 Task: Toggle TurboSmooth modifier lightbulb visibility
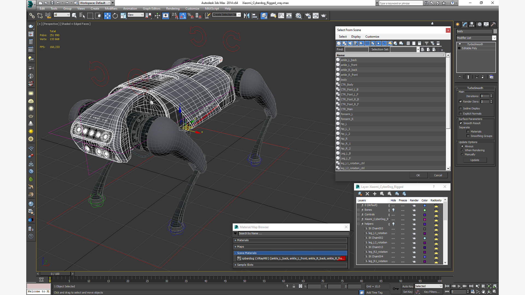click(x=460, y=44)
